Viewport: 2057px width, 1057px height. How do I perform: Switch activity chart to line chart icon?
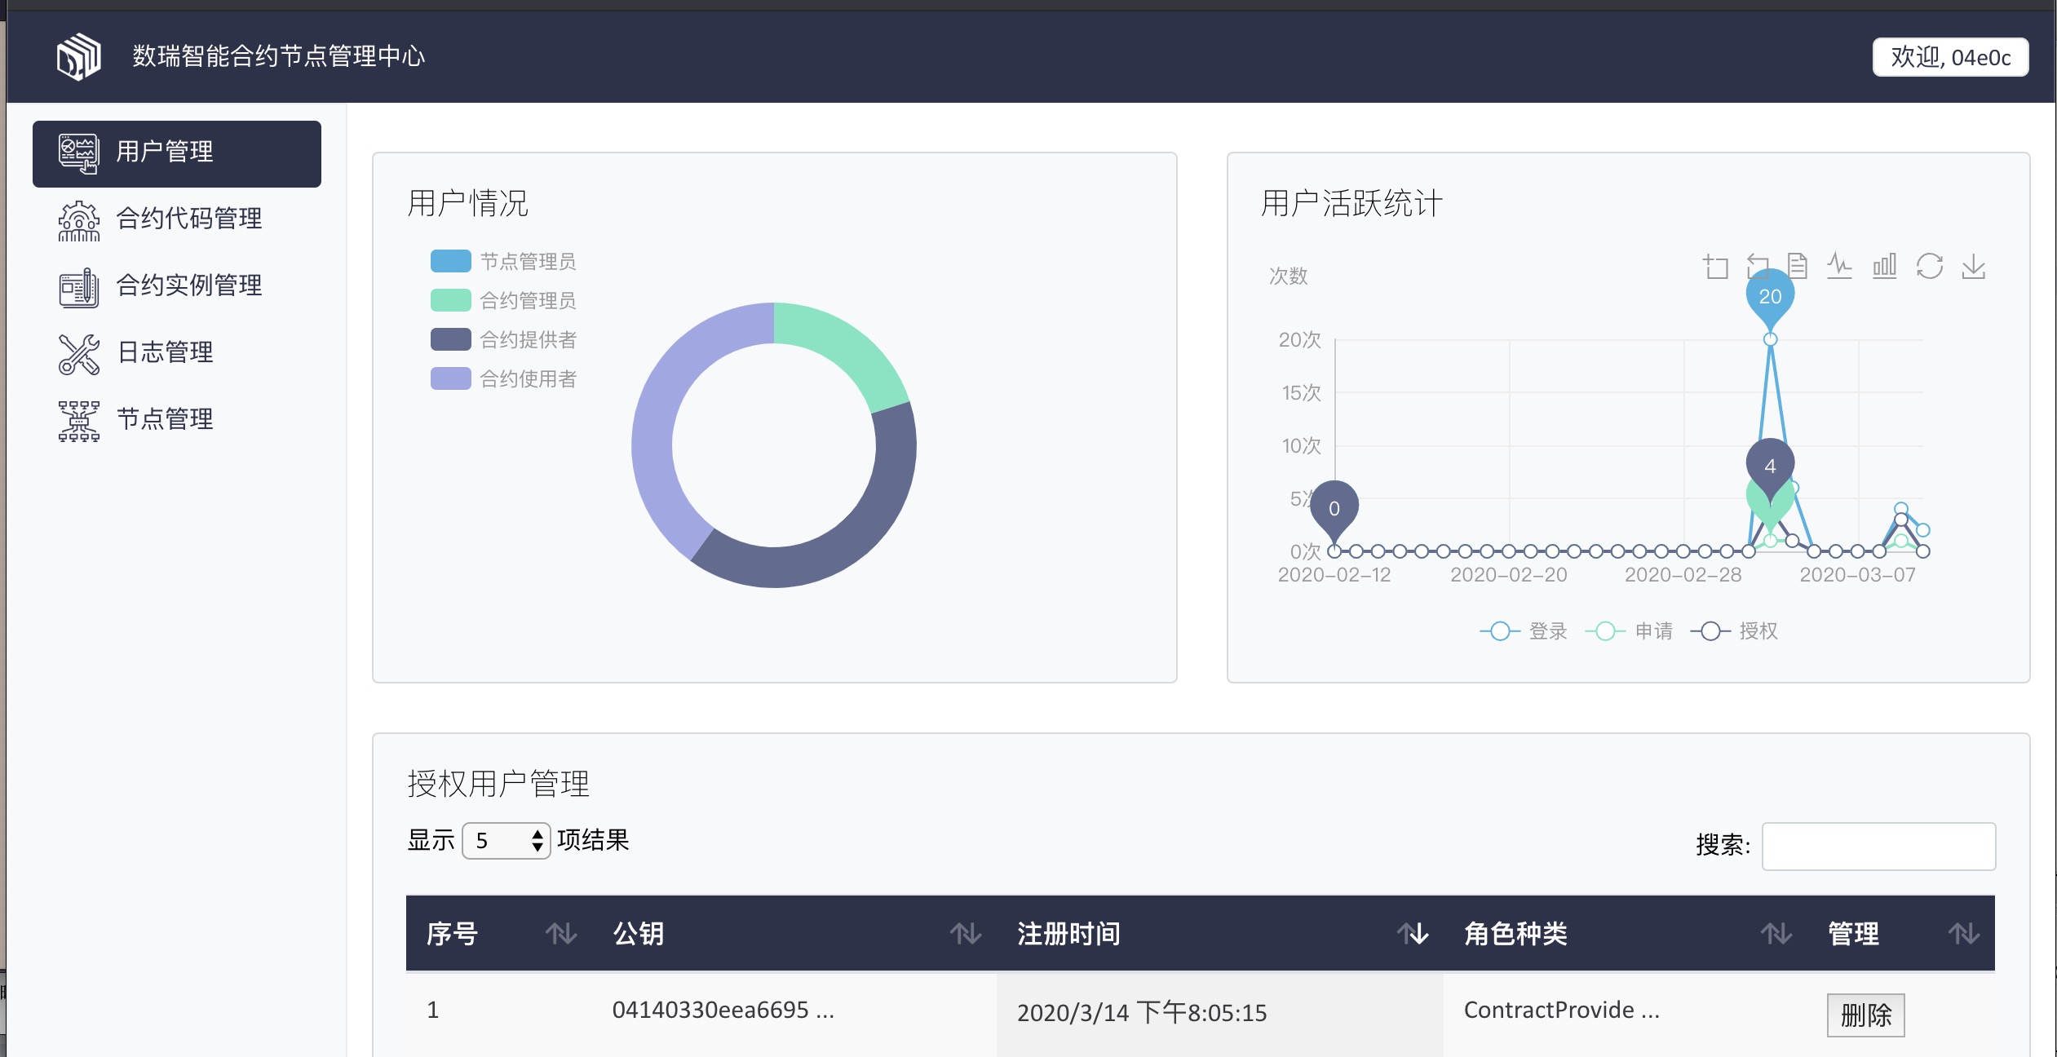[1840, 266]
